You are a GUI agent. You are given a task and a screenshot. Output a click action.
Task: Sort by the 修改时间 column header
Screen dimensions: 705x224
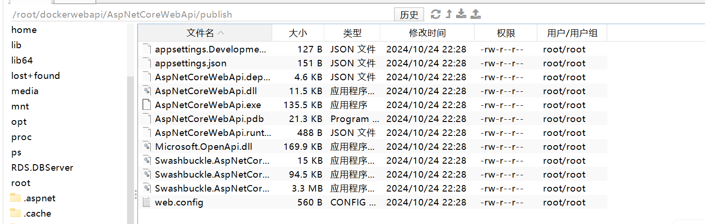coord(427,33)
